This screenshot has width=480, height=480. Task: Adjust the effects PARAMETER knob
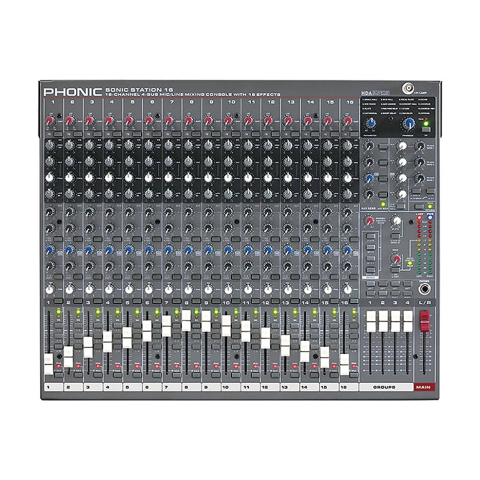(x=371, y=123)
